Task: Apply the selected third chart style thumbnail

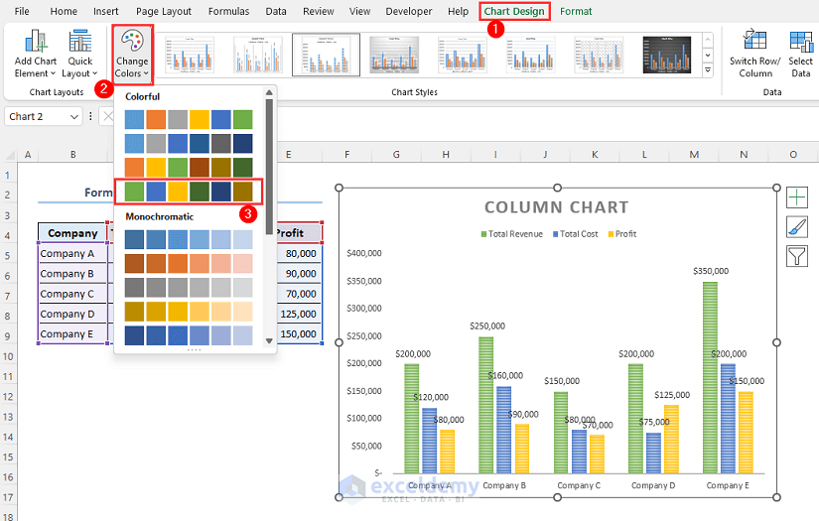Action: coord(326,55)
